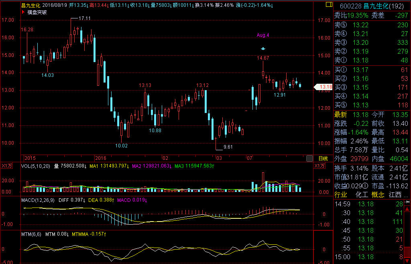Click the 化工 industry link
Image resolution: width=411 pixels, height=264 pixels.
[x=362, y=195]
